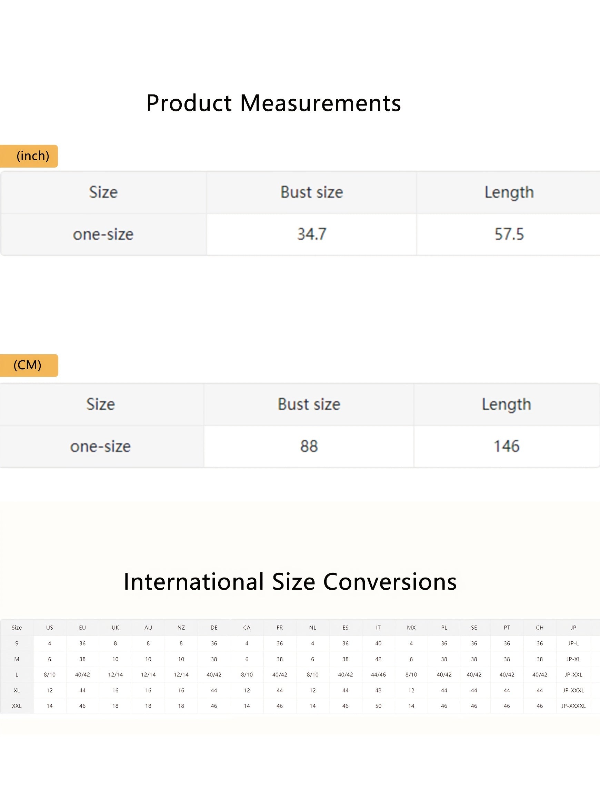Screen dimensions: 600x800
Task: Click the ES column header
Action: [346, 628]
